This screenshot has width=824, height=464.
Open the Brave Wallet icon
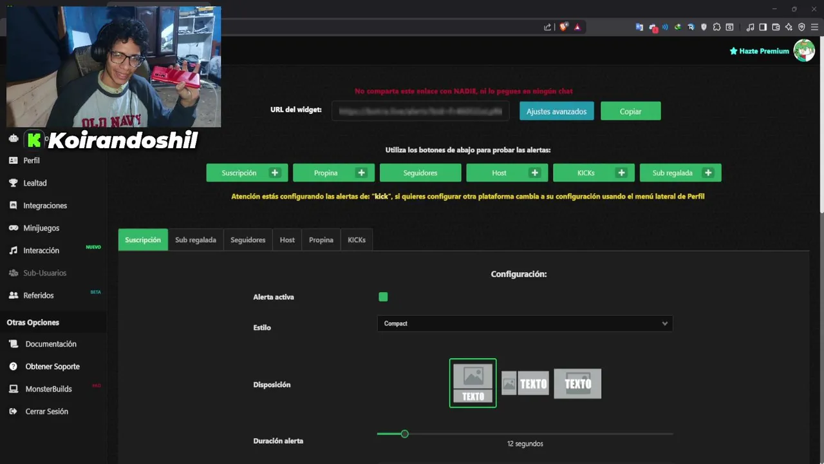click(x=776, y=27)
